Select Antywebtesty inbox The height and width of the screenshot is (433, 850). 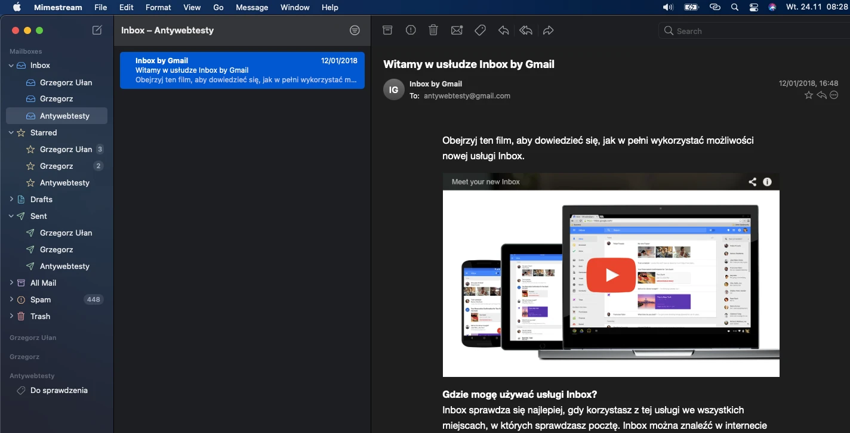[x=58, y=116]
